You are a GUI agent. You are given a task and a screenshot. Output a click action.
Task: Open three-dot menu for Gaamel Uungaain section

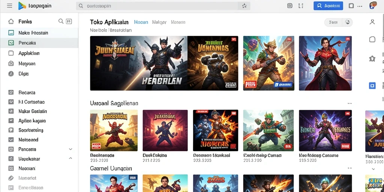tap(349, 168)
